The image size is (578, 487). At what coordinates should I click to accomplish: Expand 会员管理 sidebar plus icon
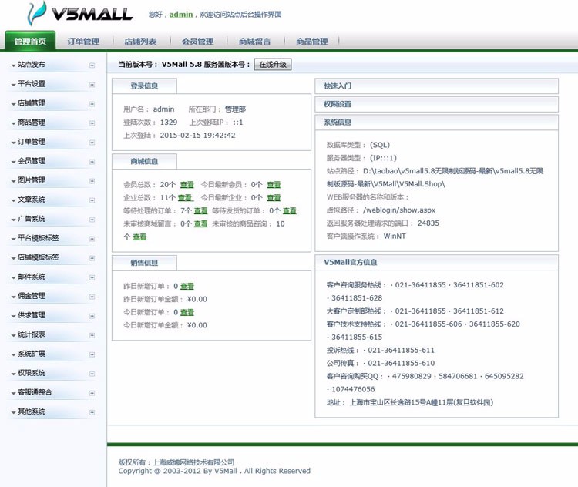click(92, 162)
